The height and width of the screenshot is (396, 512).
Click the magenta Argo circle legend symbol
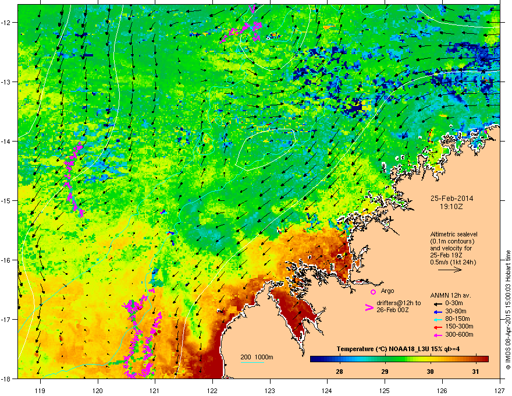[373, 292]
